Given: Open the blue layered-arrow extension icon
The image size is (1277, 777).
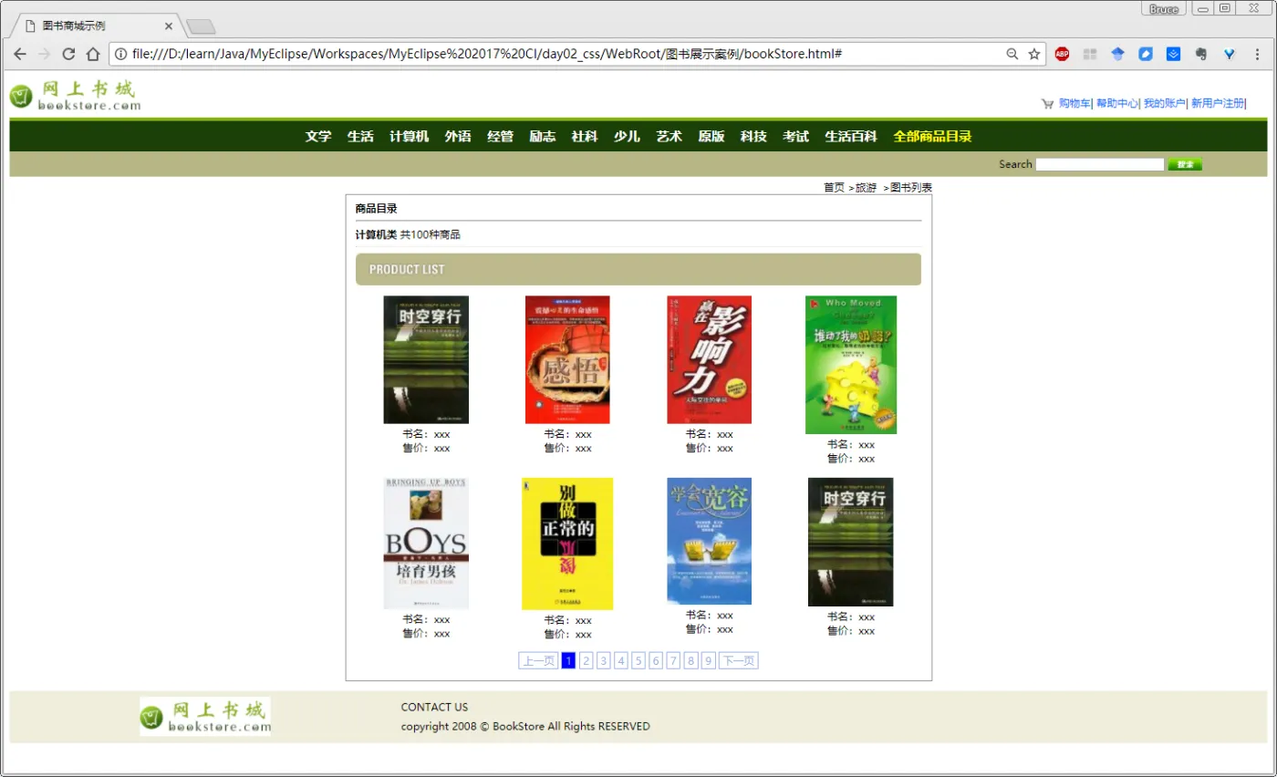Looking at the screenshot, I should (x=1174, y=54).
